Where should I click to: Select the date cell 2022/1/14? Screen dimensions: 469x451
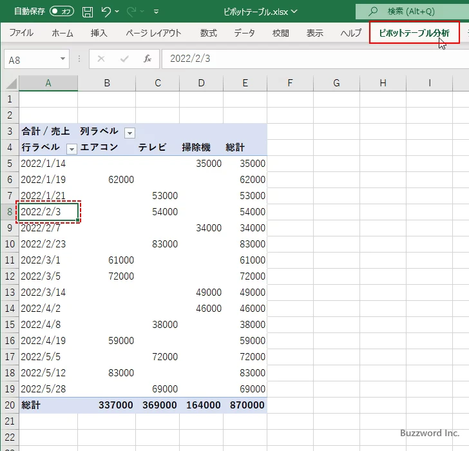[x=48, y=164]
